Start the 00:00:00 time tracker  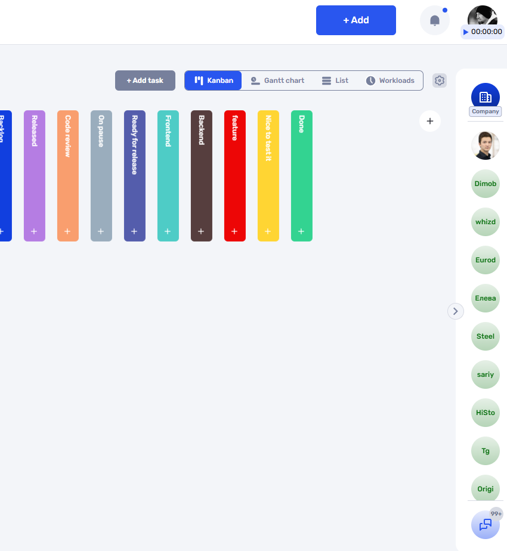coord(483,32)
